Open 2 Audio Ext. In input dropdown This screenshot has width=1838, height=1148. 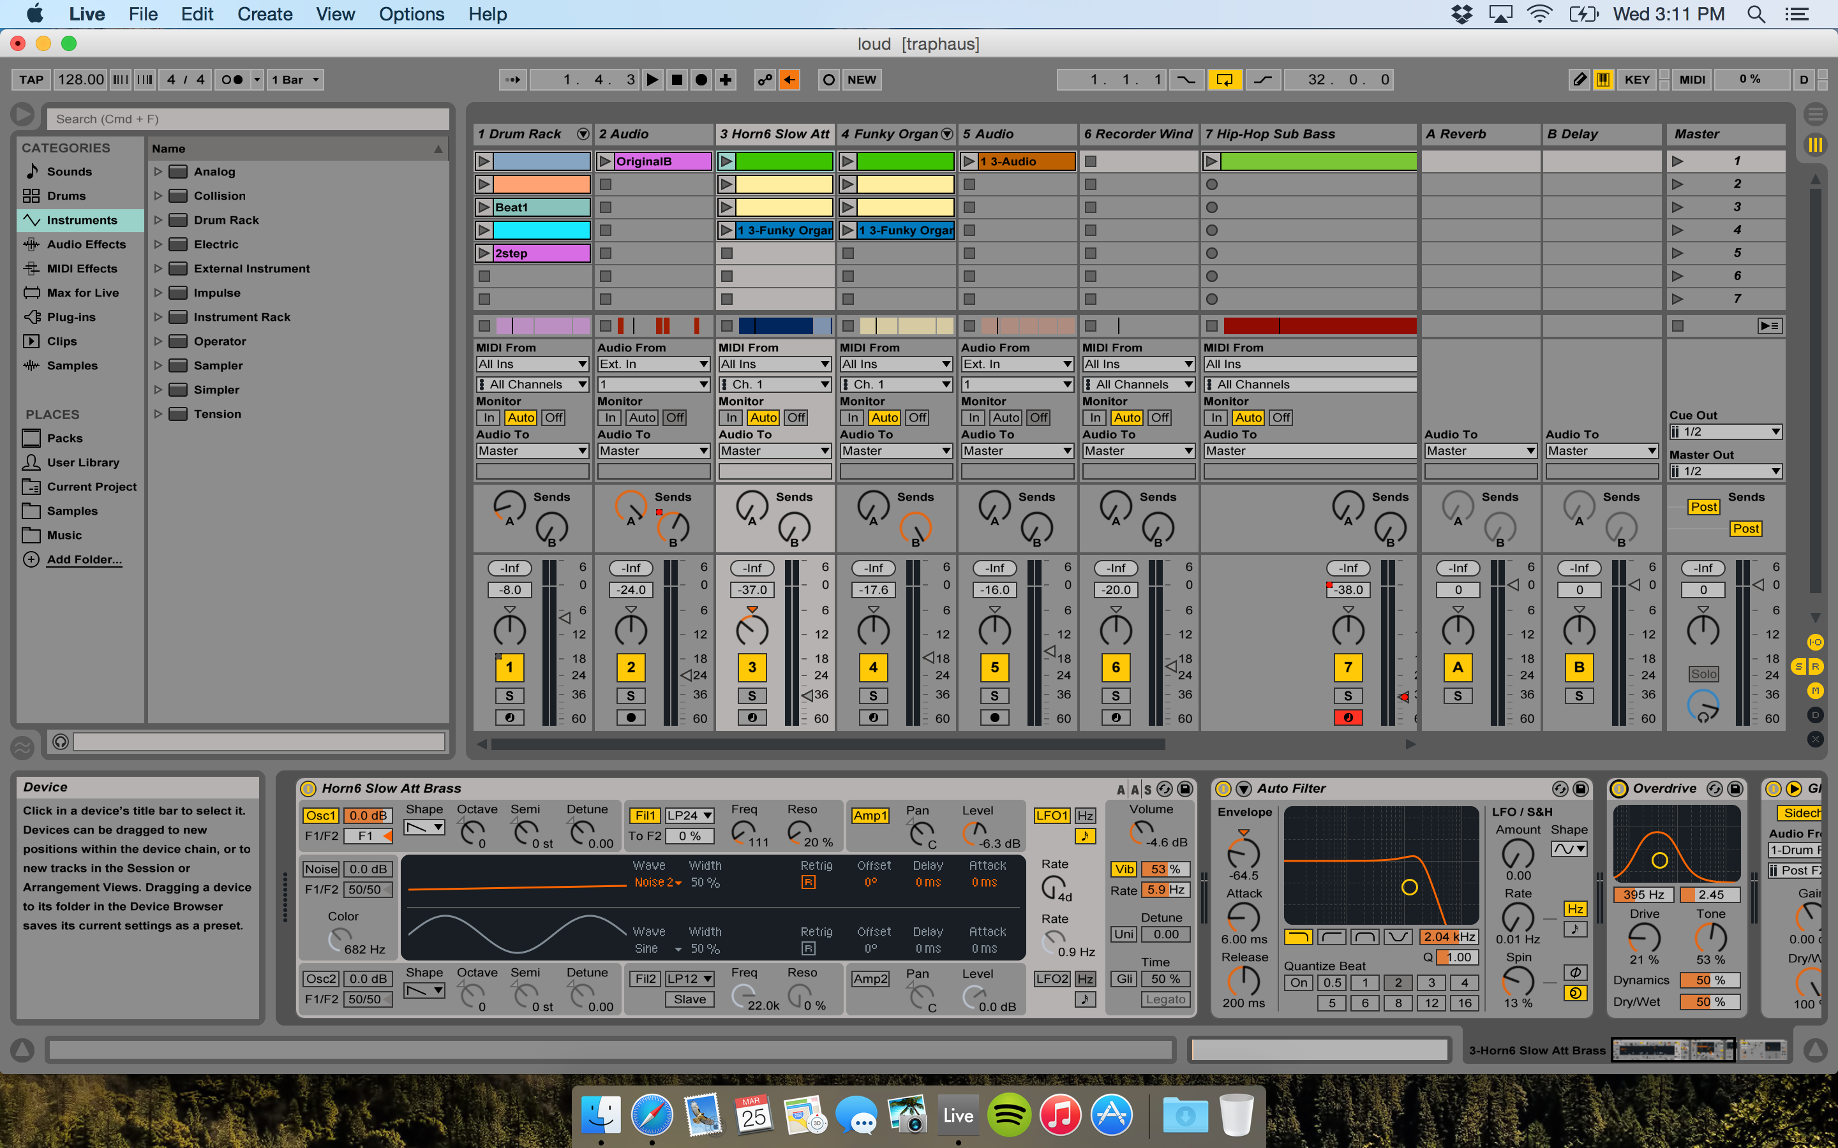[x=653, y=364]
